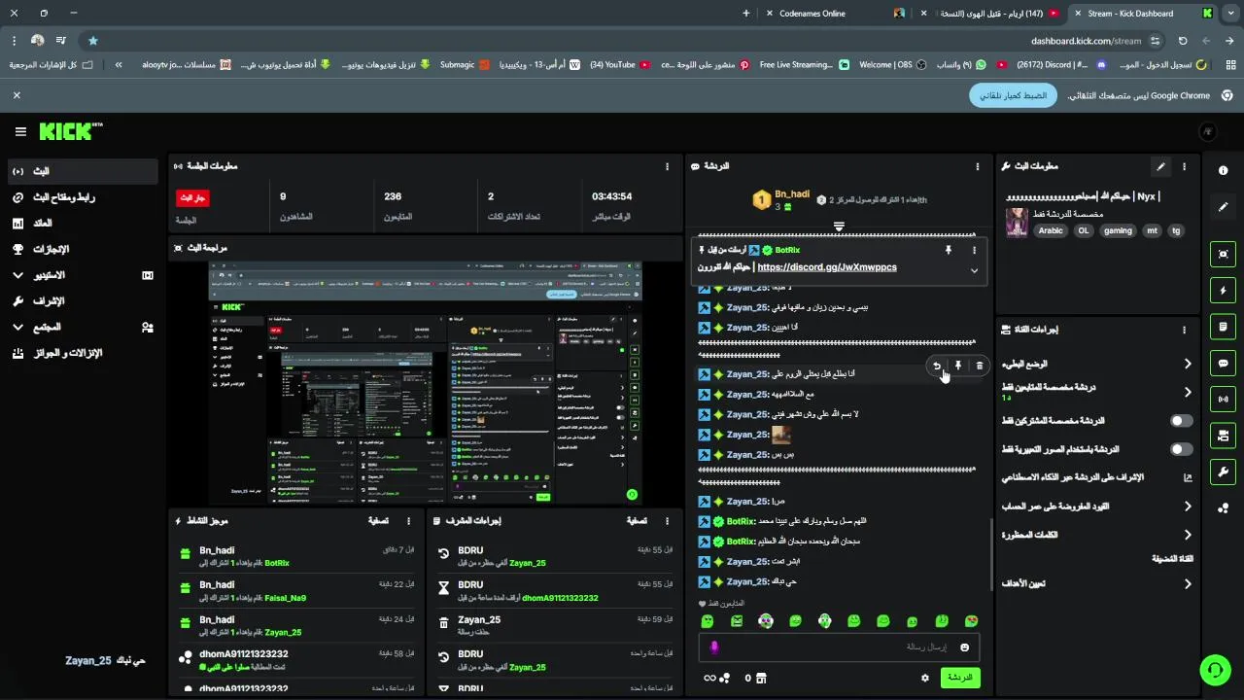Viewport: 1244px width, 700px height.
Task: Delete the hovered chat message with the trash icon
Action: 979,366
